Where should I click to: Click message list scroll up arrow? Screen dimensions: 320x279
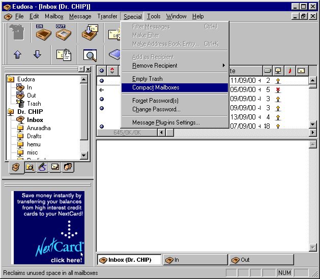pos(313,80)
